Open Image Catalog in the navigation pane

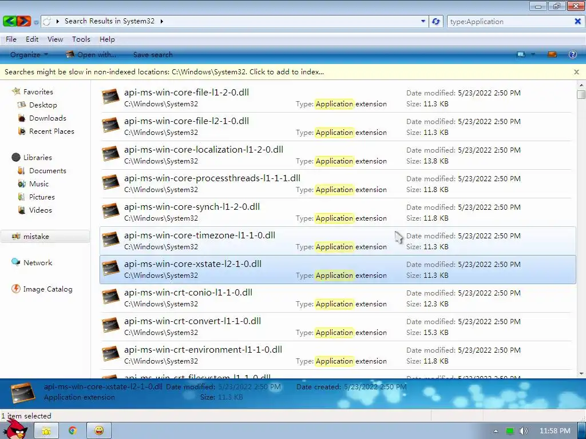[x=47, y=289]
